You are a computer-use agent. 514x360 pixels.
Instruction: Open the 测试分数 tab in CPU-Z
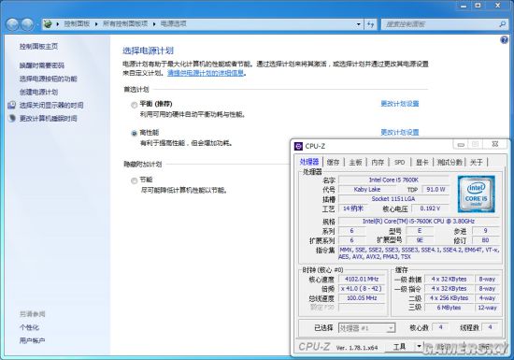450,162
